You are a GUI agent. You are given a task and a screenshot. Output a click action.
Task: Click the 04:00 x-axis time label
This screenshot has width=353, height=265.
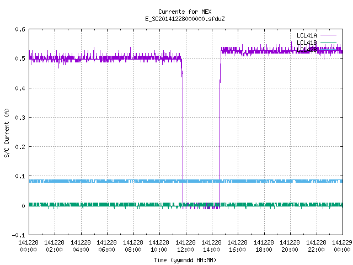click(81, 250)
